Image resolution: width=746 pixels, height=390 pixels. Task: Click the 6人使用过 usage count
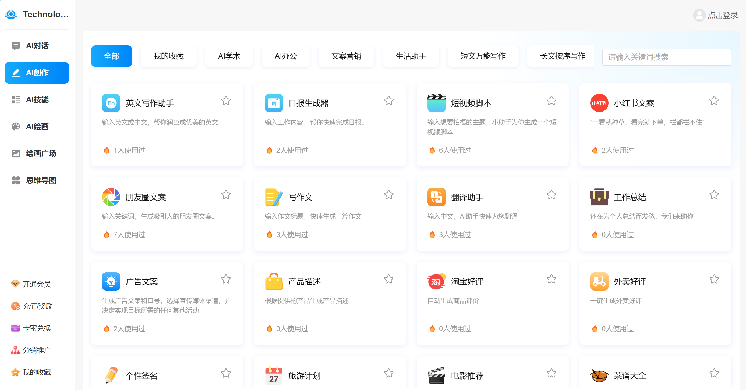pyautogui.click(x=455, y=150)
